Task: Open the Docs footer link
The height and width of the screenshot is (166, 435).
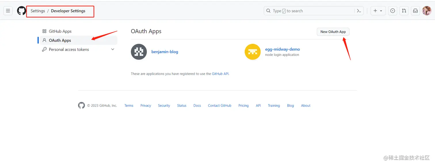Action: [x=197, y=106]
